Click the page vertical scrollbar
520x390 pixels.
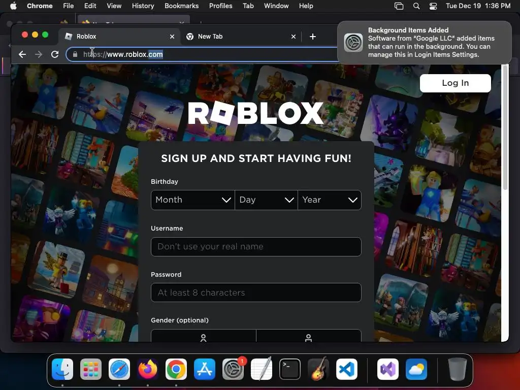click(505, 127)
